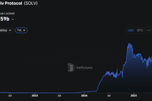The image size is (152, 101).
Task: Click the locked value amount figure
Action: pyautogui.click(x=5, y=19)
